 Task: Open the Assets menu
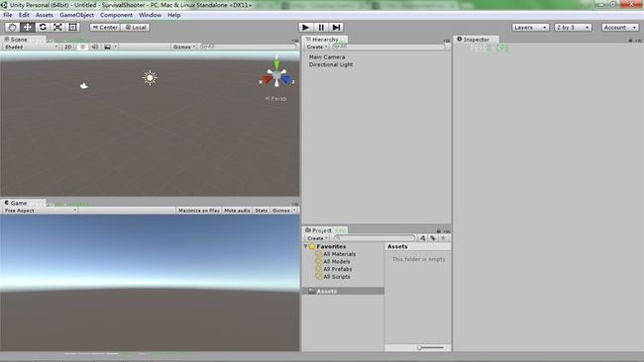(x=45, y=15)
